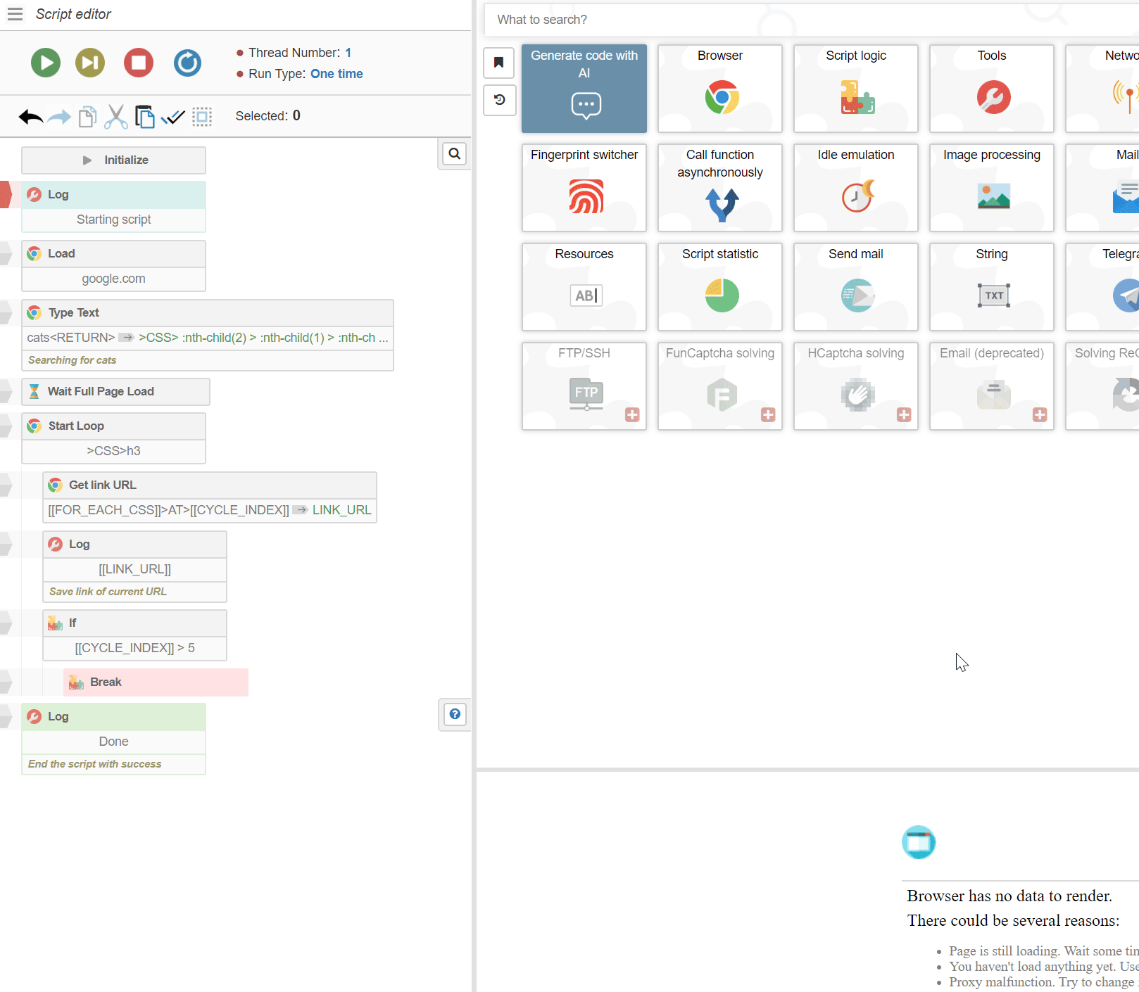Click Generate code with AI tile
This screenshot has width=1139, height=992.
pos(584,89)
